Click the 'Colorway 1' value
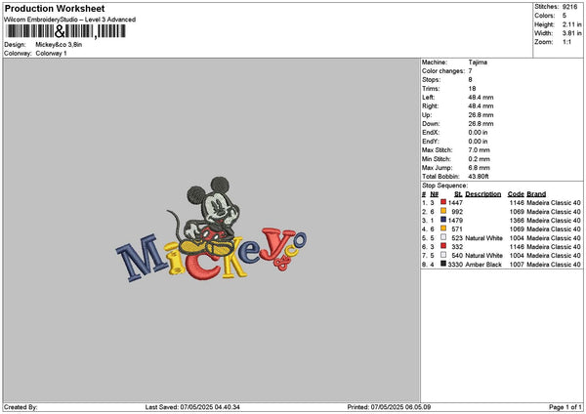 pyautogui.click(x=51, y=54)
